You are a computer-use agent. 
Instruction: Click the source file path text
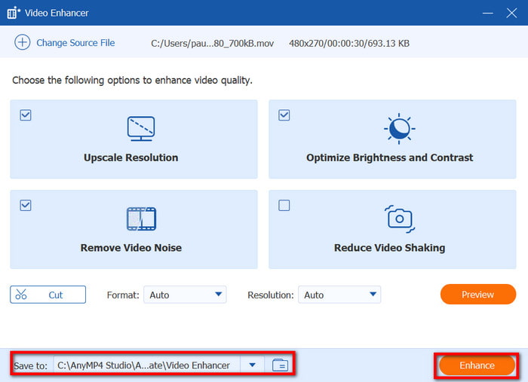point(212,44)
